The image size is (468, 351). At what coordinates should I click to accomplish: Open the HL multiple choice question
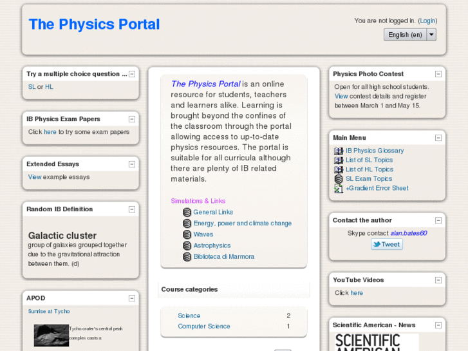tap(50, 87)
